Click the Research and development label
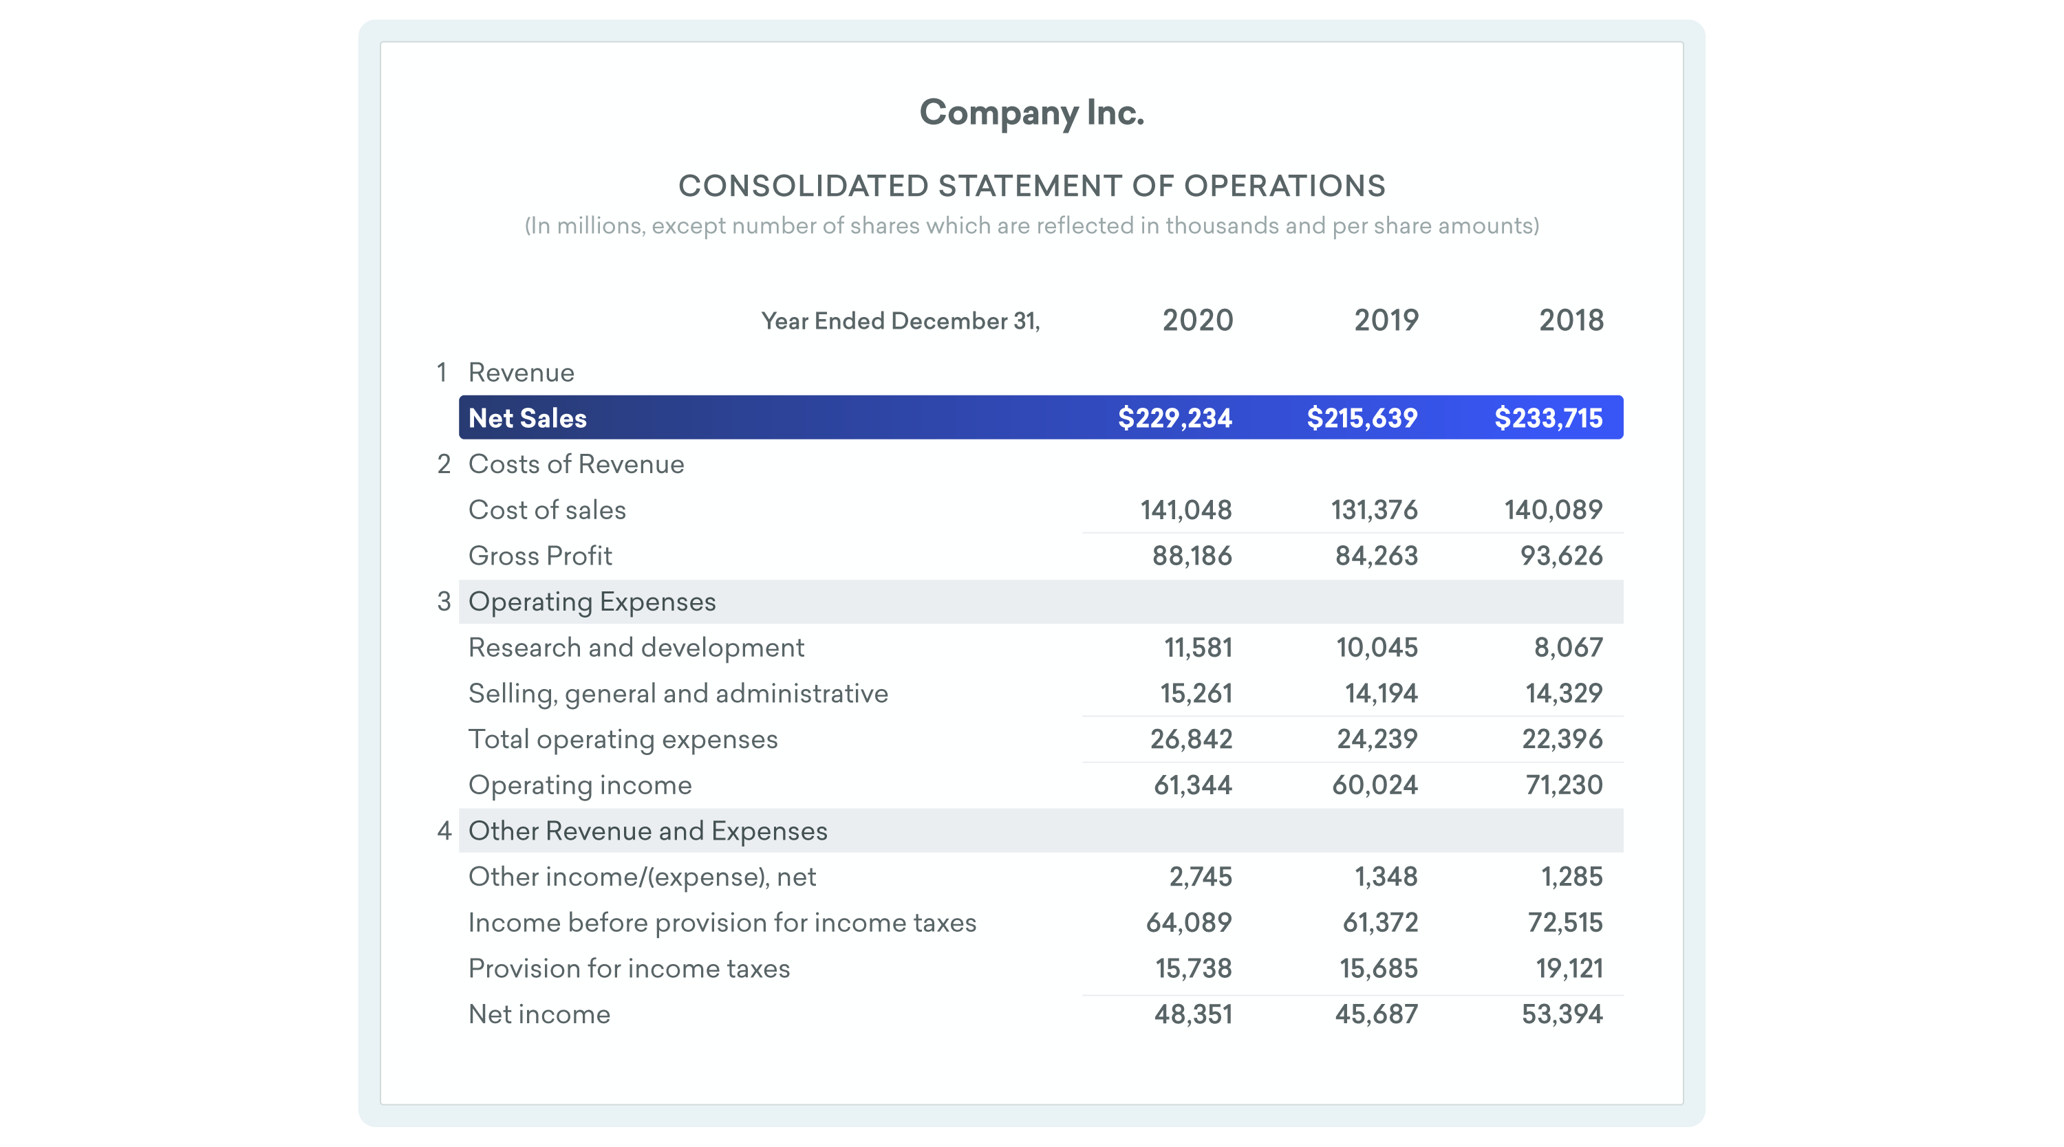Image resolution: width=2064 pixels, height=1147 pixels. (x=637, y=647)
